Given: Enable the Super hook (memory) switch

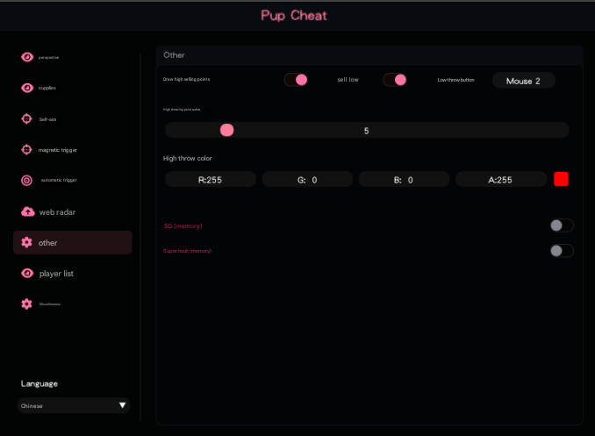Looking at the screenshot, I should point(562,251).
